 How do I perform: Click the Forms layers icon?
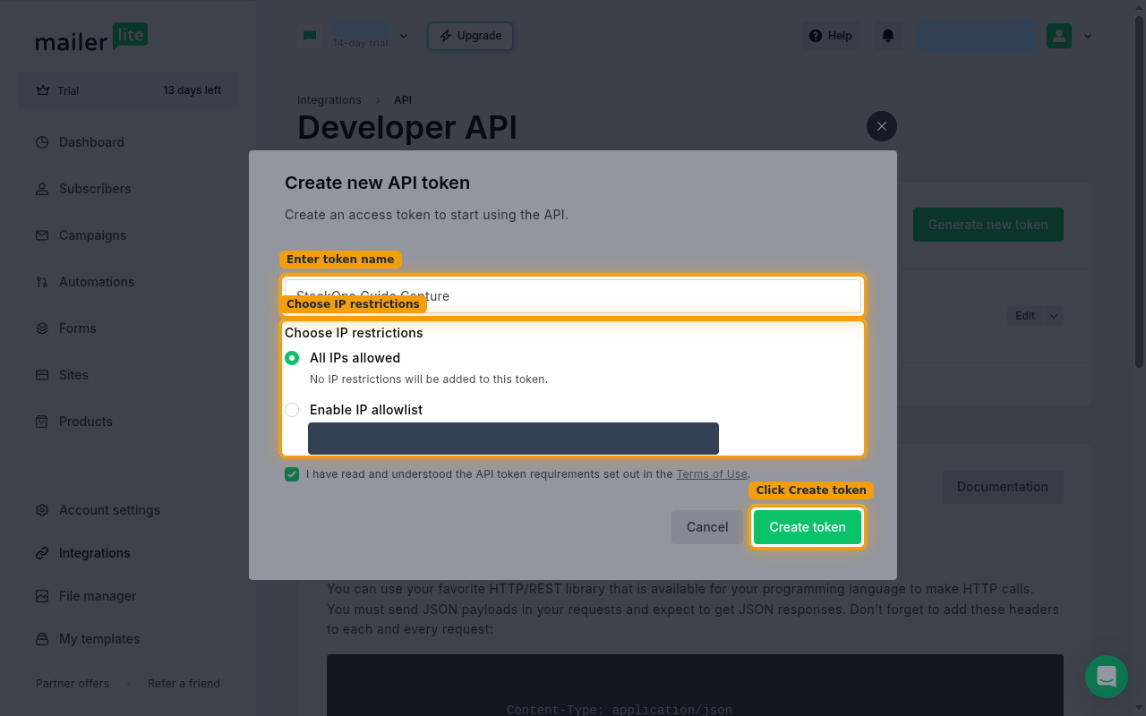point(42,328)
